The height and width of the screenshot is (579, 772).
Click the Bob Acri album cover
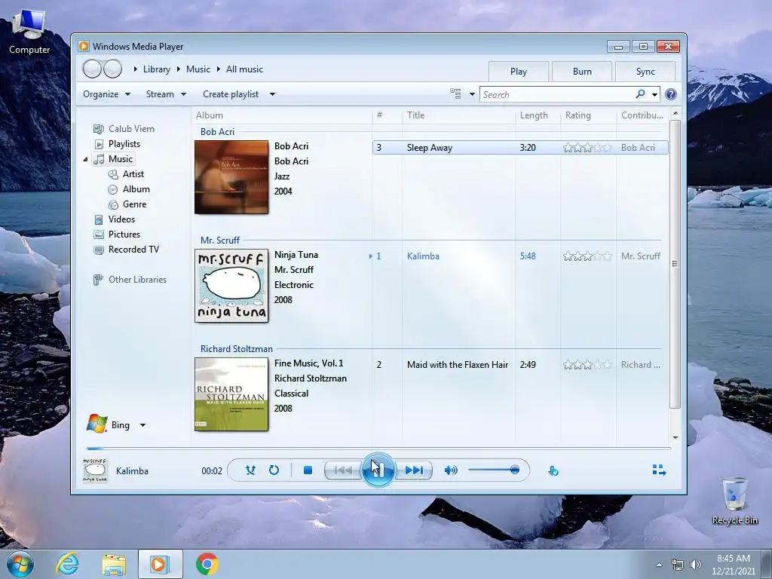(231, 177)
